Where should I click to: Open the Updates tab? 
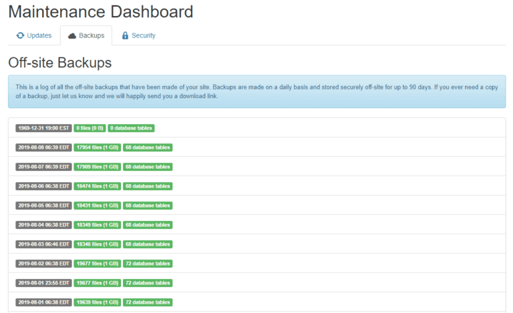(34, 35)
